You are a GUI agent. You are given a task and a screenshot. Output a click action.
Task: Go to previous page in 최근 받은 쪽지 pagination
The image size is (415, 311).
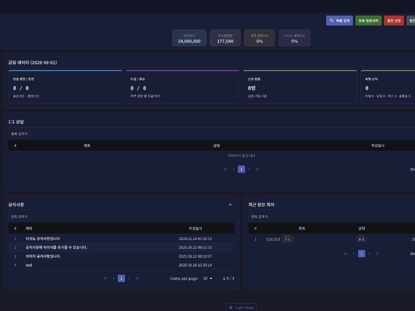point(354,254)
